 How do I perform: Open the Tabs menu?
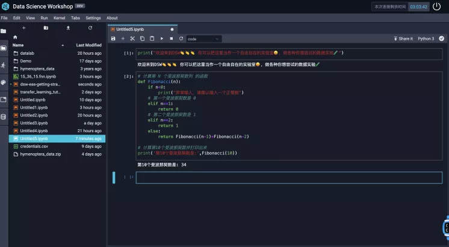(75, 17)
